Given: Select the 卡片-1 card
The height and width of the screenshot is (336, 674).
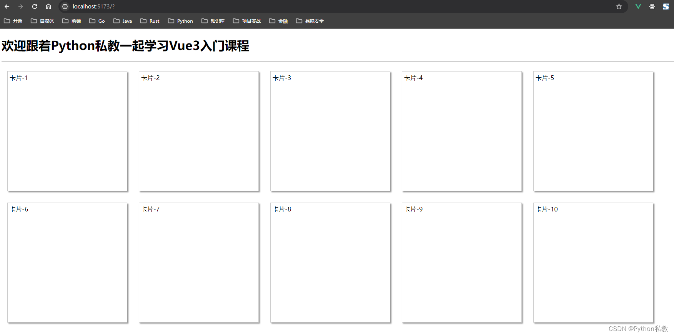Looking at the screenshot, I should 67,131.
